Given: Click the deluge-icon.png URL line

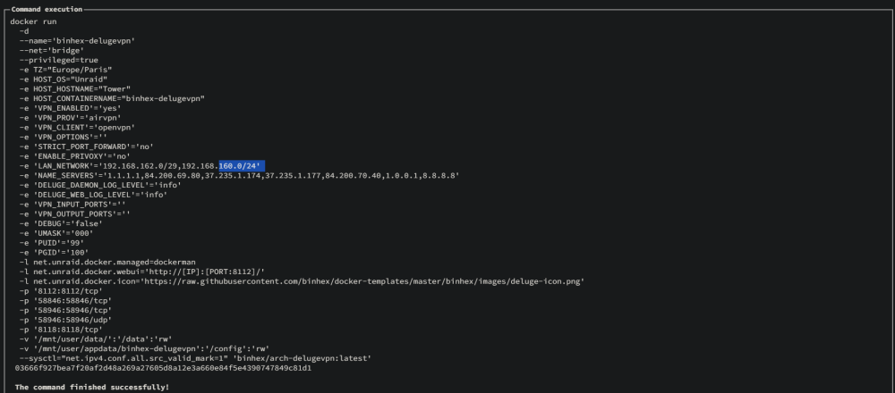Looking at the screenshot, I should [x=302, y=282].
